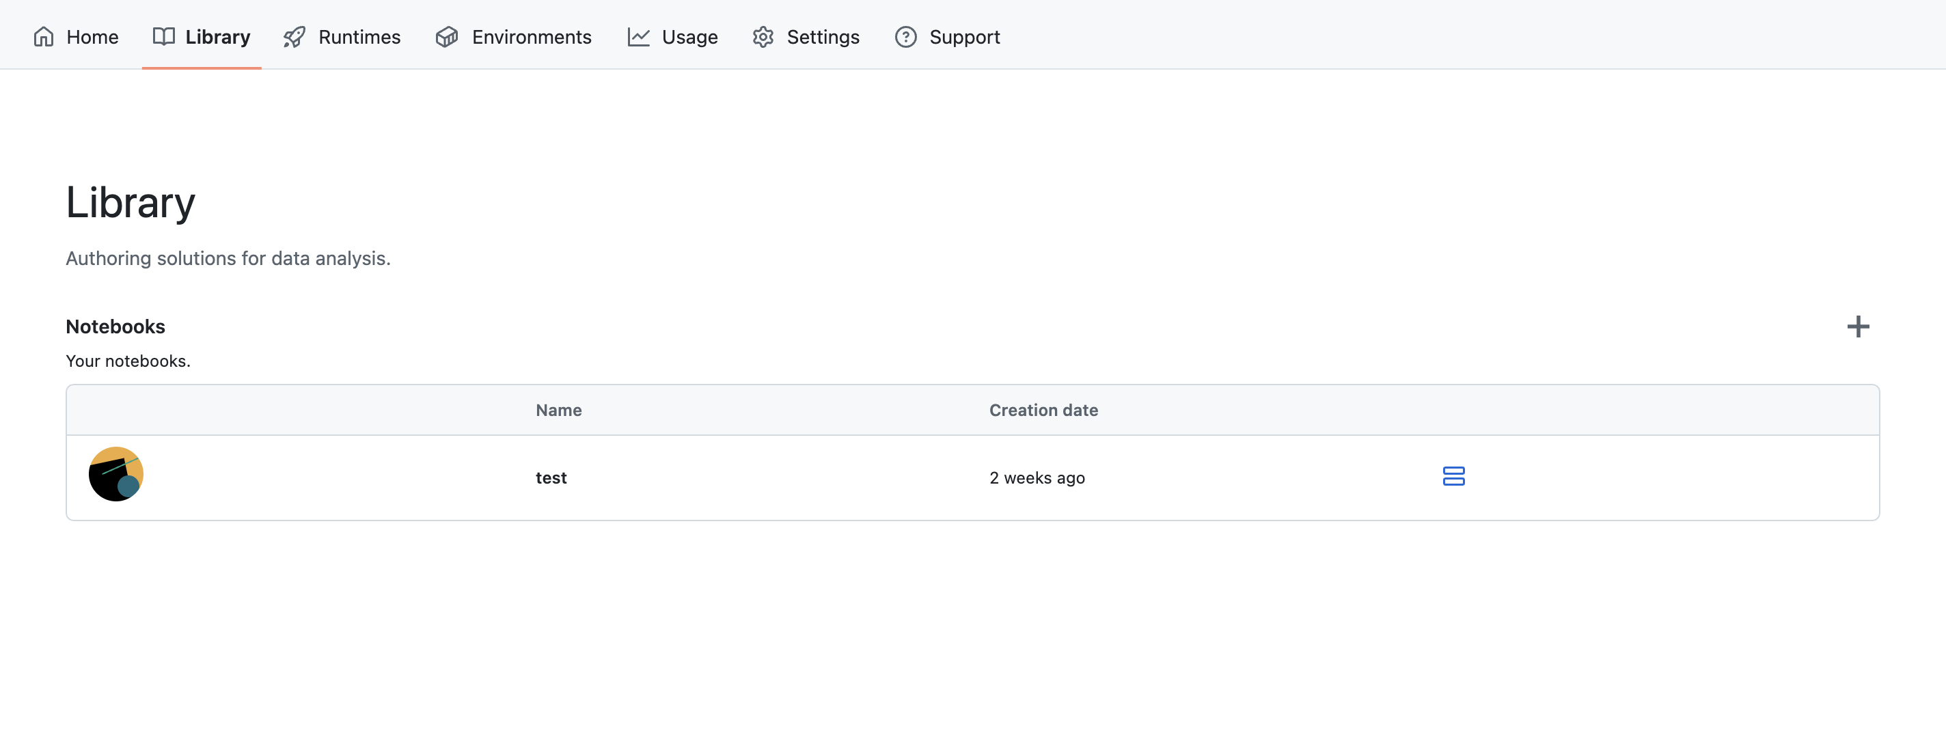Screen dimensions: 1946x750
Task: Click the Support question mark icon
Action: coord(906,37)
